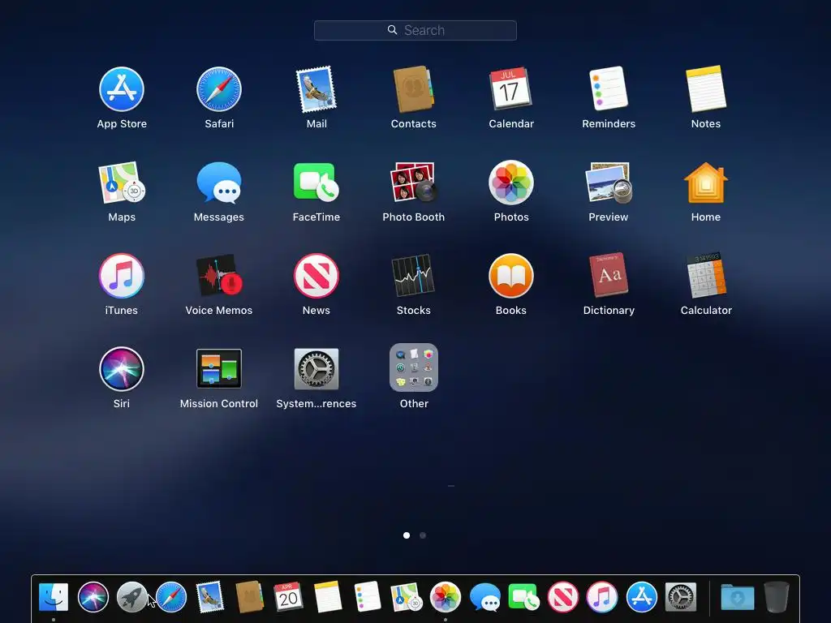Image resolution: width=831 pixels, height=623 pixels.
Task: Open Maps in Launchpad grid
Action: pyautogui.click(x=122, y=183)
